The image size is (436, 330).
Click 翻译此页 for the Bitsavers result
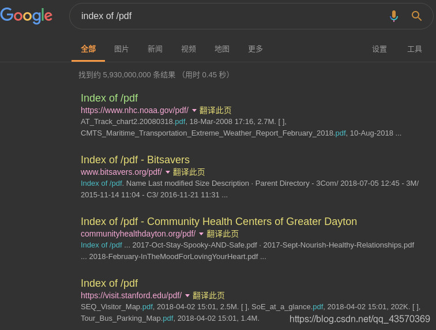pyautogui.click(x=189, y=172)
